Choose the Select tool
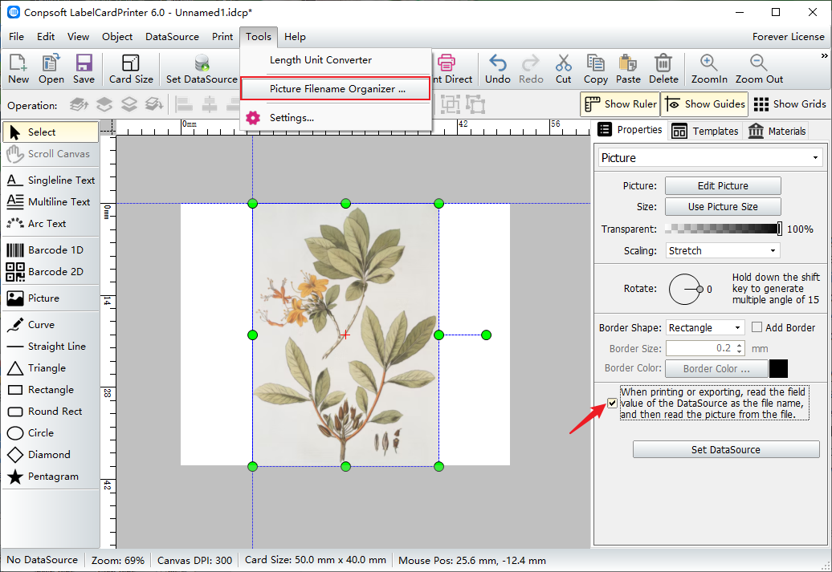 51,132
